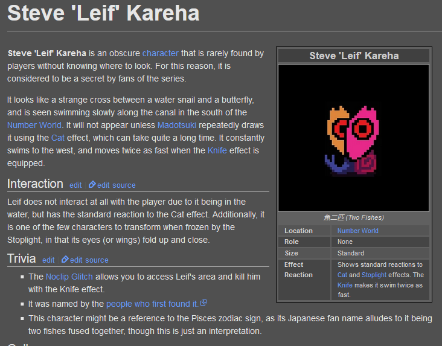The image size is (442, 346).
Task: Open the Knife effect link in paragraph
Action: point(217,150)
